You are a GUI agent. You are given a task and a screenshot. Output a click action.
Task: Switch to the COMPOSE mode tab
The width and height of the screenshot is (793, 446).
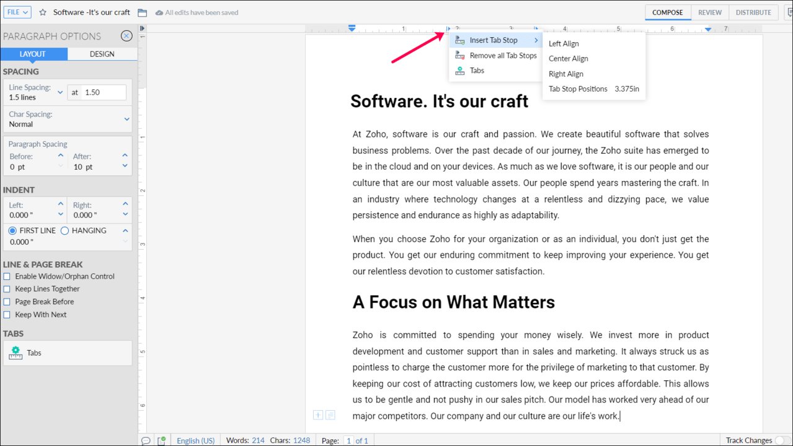point(668,12)
